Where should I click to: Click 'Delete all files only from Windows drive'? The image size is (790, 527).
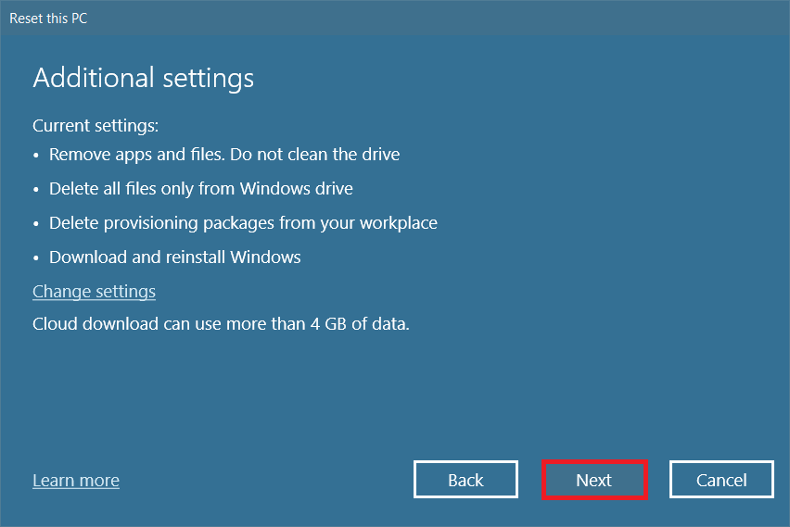coord(201,188)
